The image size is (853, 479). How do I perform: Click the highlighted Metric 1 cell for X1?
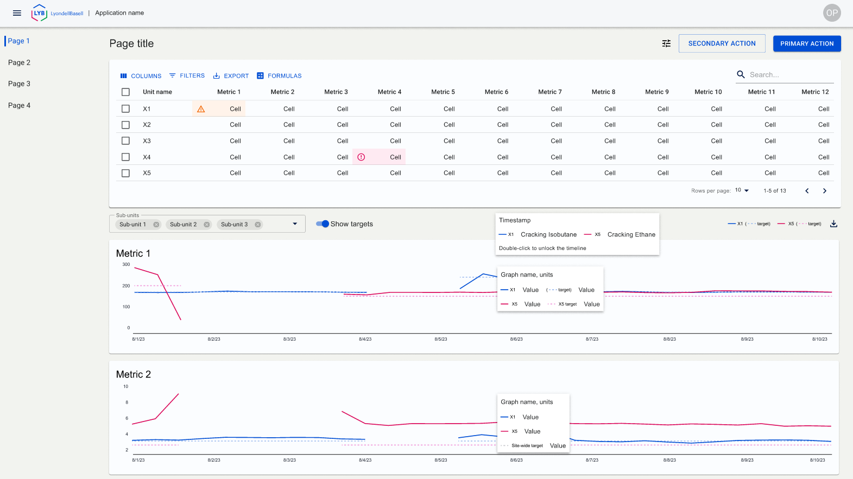click(x=219, y=109)
